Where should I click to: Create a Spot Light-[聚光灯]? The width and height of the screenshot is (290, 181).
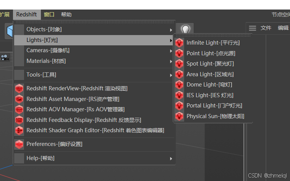click(213, 64)
